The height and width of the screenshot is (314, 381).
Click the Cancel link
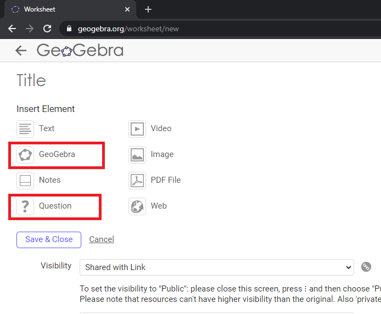[x=102, y=239]
